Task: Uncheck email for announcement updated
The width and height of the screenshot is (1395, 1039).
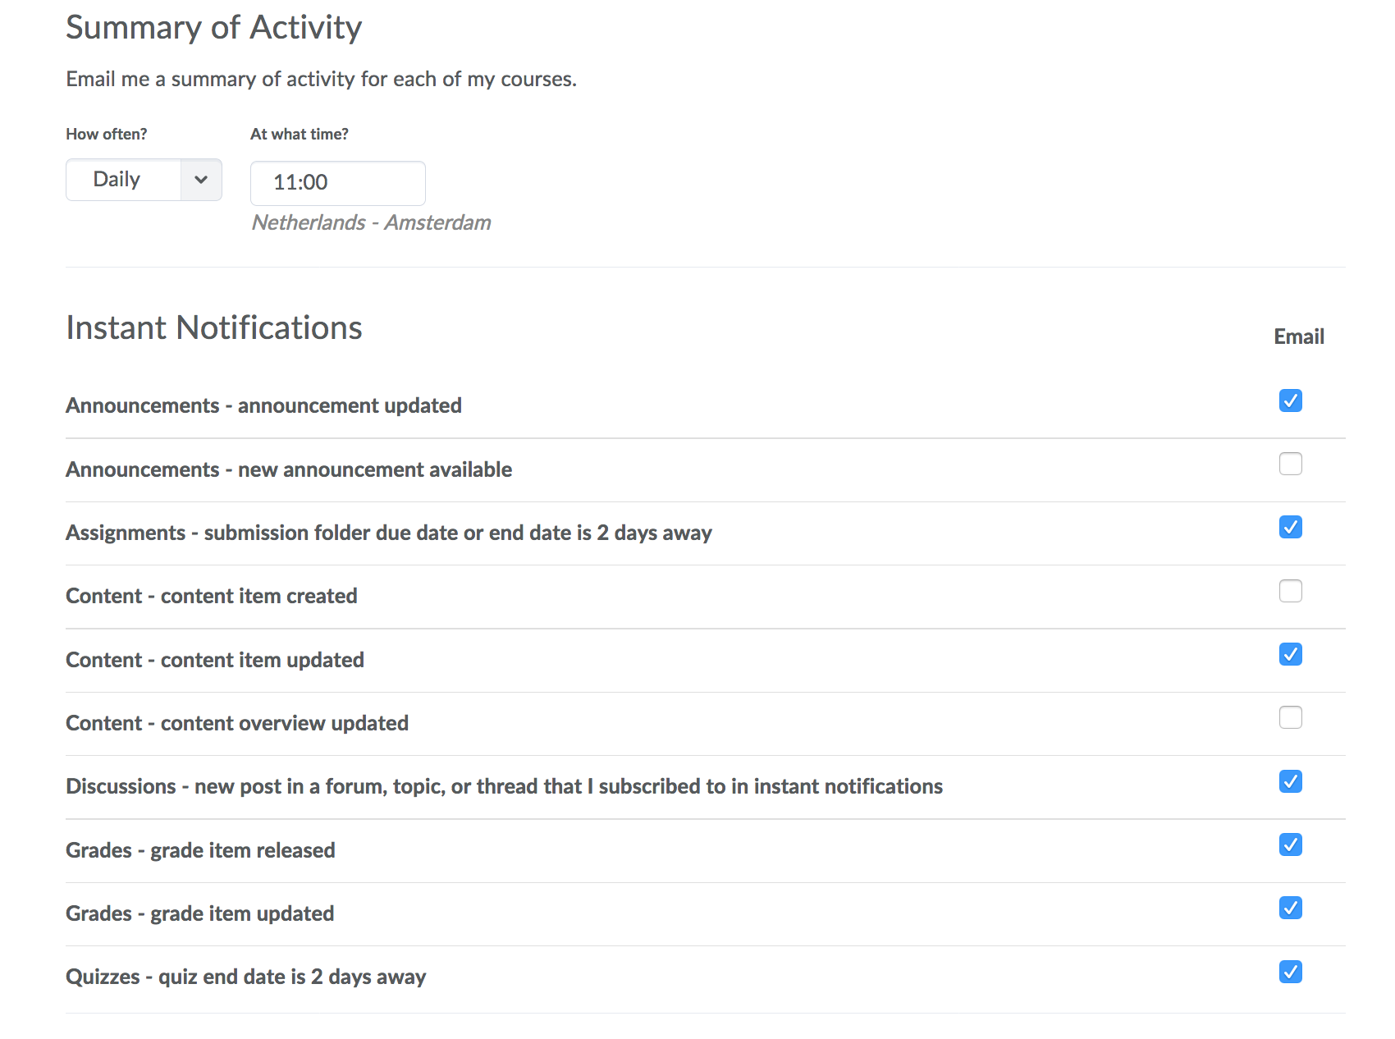Action: [x=1290, y=400]
